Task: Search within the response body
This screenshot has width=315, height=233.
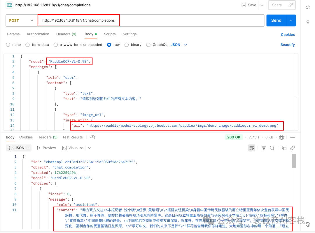Action: tap(272, 148)
